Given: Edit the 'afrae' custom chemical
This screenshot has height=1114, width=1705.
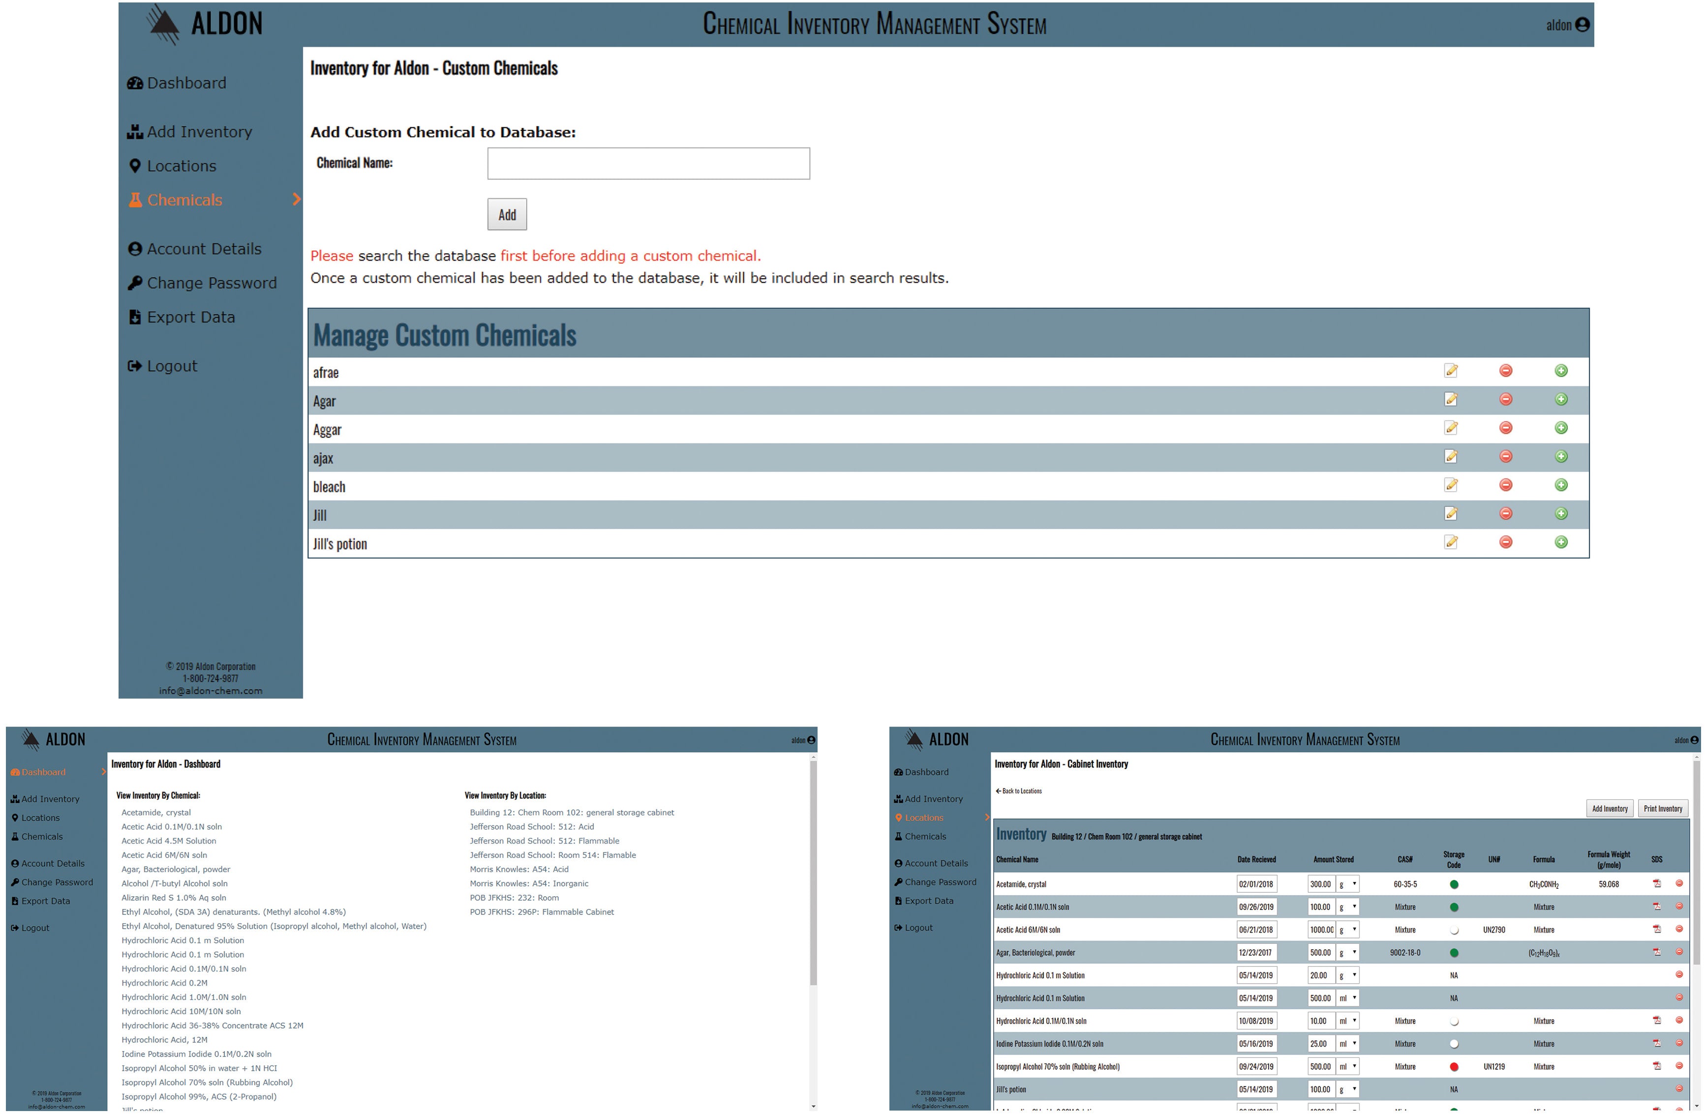Looking at the screenshot, I should coord(1451,371).
